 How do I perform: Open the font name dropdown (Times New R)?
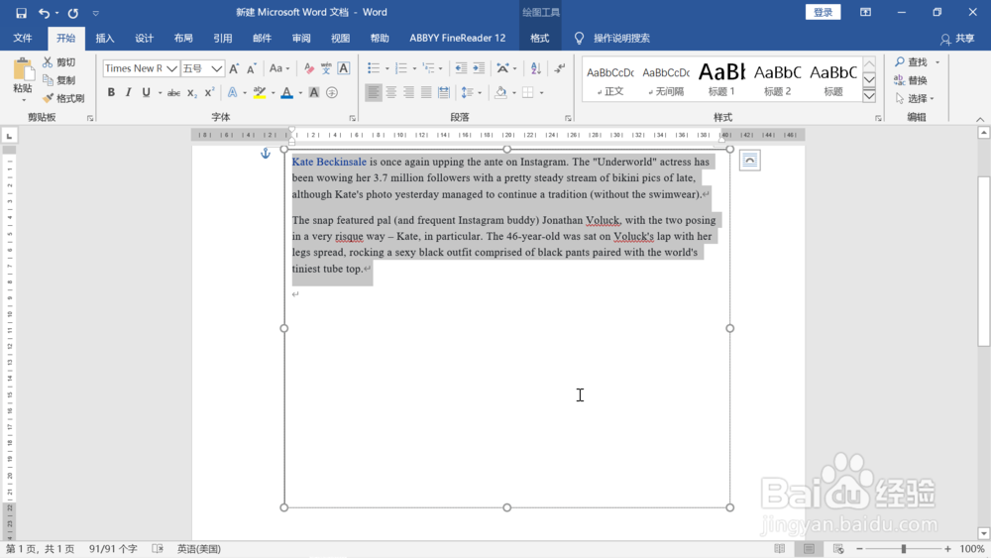pyautogui.click(x=171, y=68)
